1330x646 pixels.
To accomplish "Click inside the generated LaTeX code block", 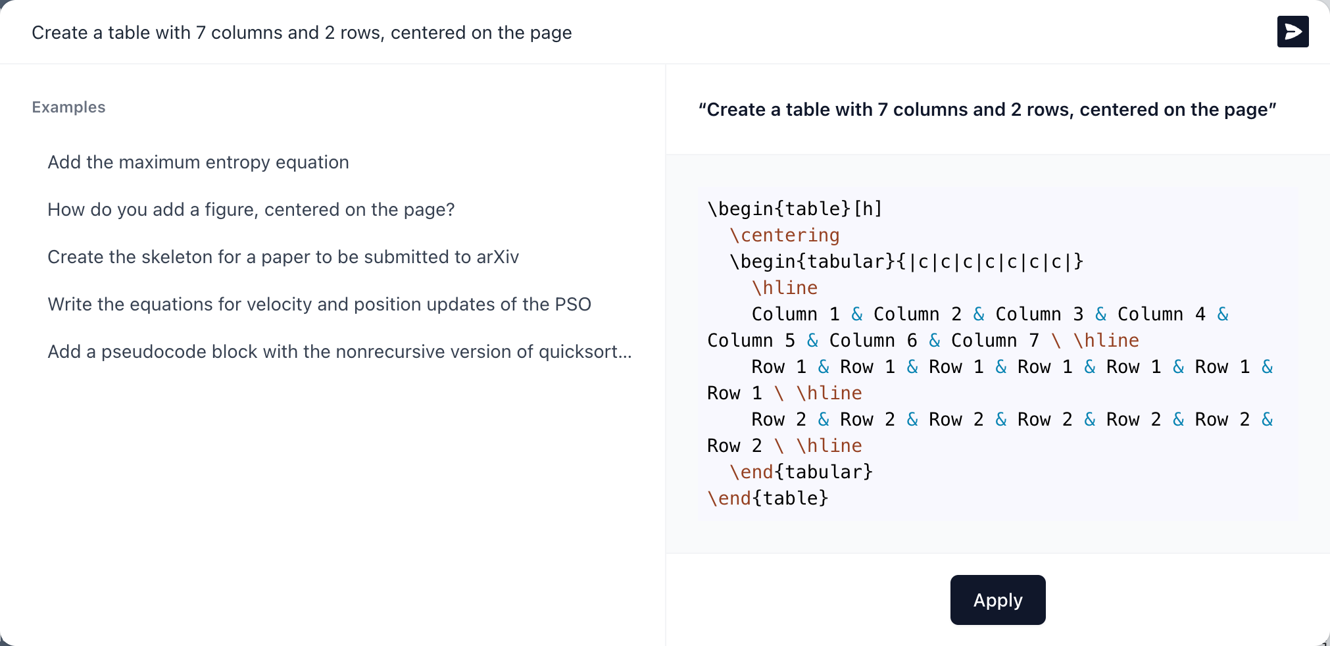I will [x=987, y=349].
